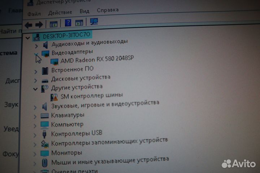Select the Другие устройства label
The image size is (260, 173).
[77, 88]
